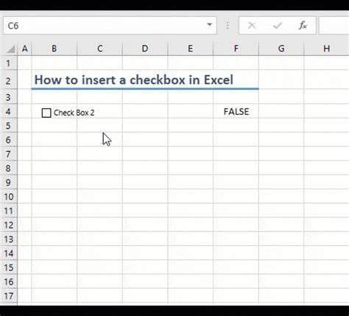Select row 13 header
This screenshot has width=349, height=316.
[x=9, y=239]
